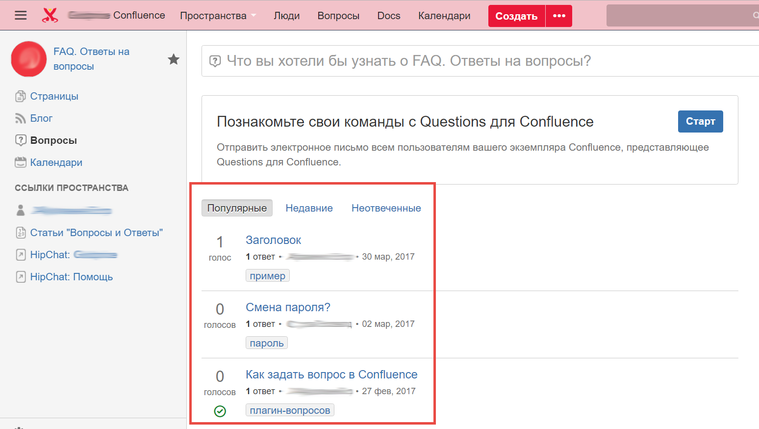
Task: Go to Календари in sidebar
Action: pyautogui.click(x=56, y=162)
